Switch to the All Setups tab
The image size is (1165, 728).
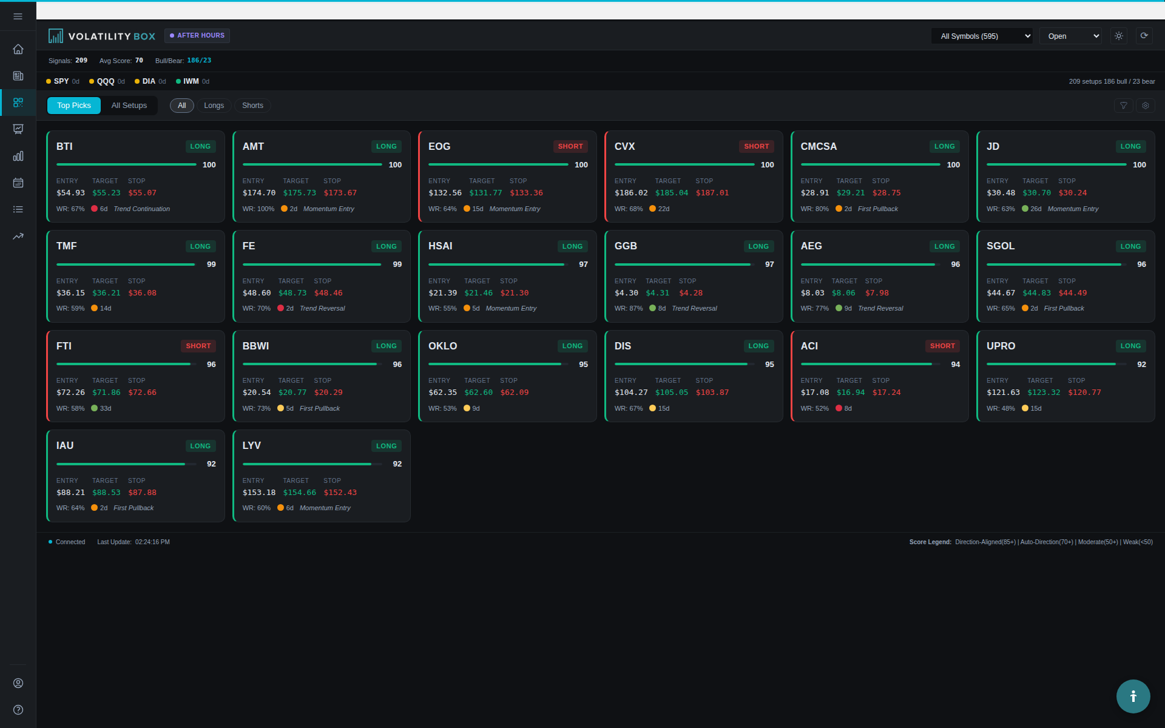tap(129, 106)
